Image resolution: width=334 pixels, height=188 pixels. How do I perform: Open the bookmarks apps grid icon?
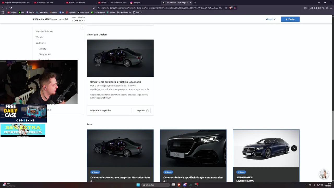(3, 12)
